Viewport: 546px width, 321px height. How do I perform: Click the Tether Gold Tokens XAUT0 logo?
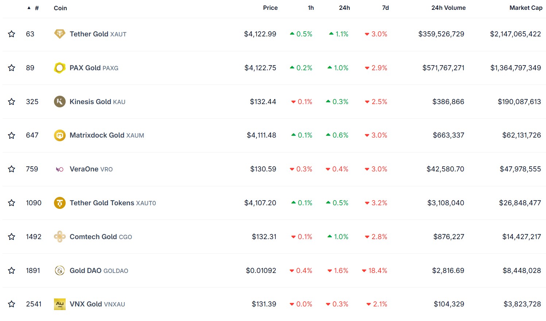[59, 203]
